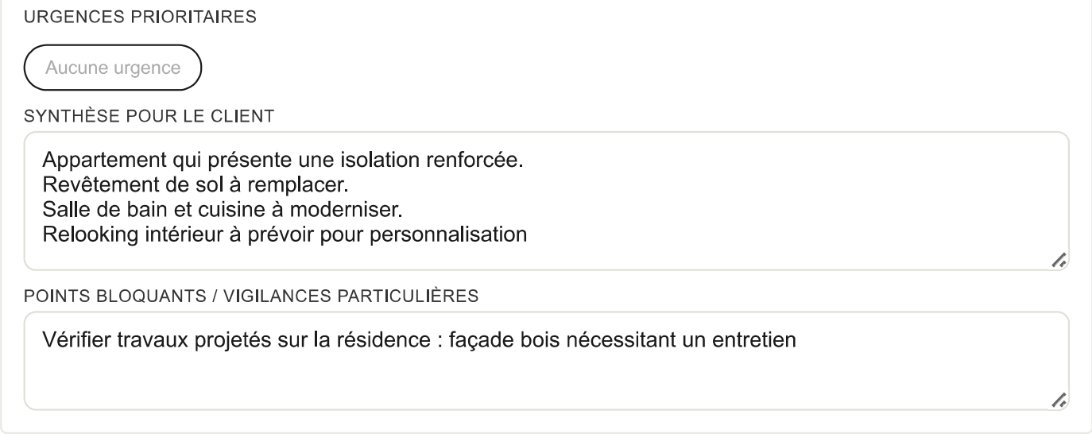Click the 'POINTS BLOQUANTS / VIGILANCES PARTICULIÈRES' label
1092x434 pixels.
coord(251,296)
